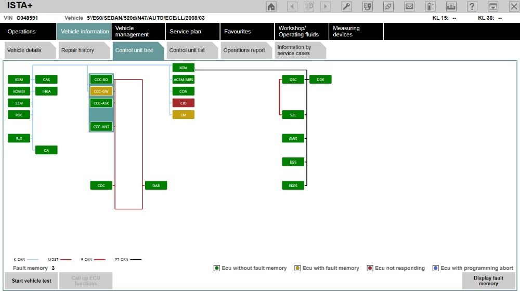Image resolution: width=520 pixels, height=292 pixels.
Task: Select the RLS control unit node
Action: pos(19,139)
